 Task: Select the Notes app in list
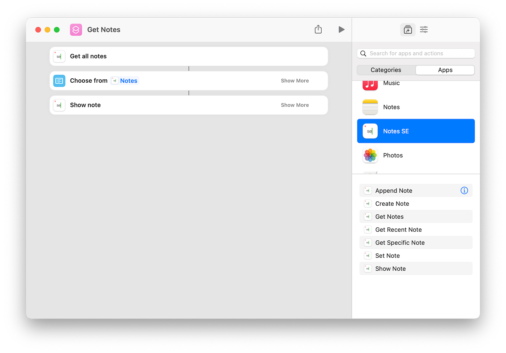click(416, 107)
